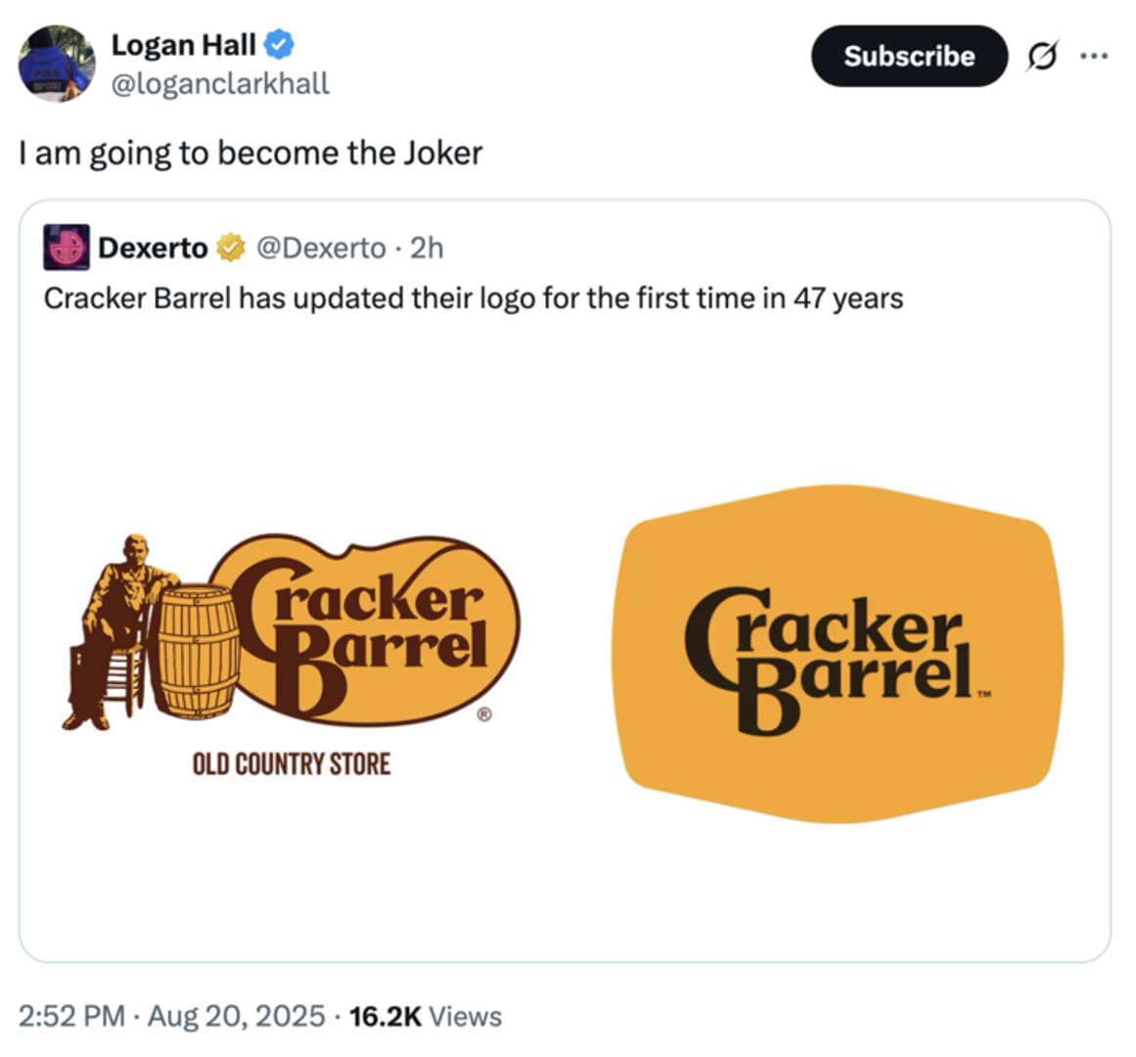
Task: Click the Cracker Barrel logo update text
Action: point(473,297)
